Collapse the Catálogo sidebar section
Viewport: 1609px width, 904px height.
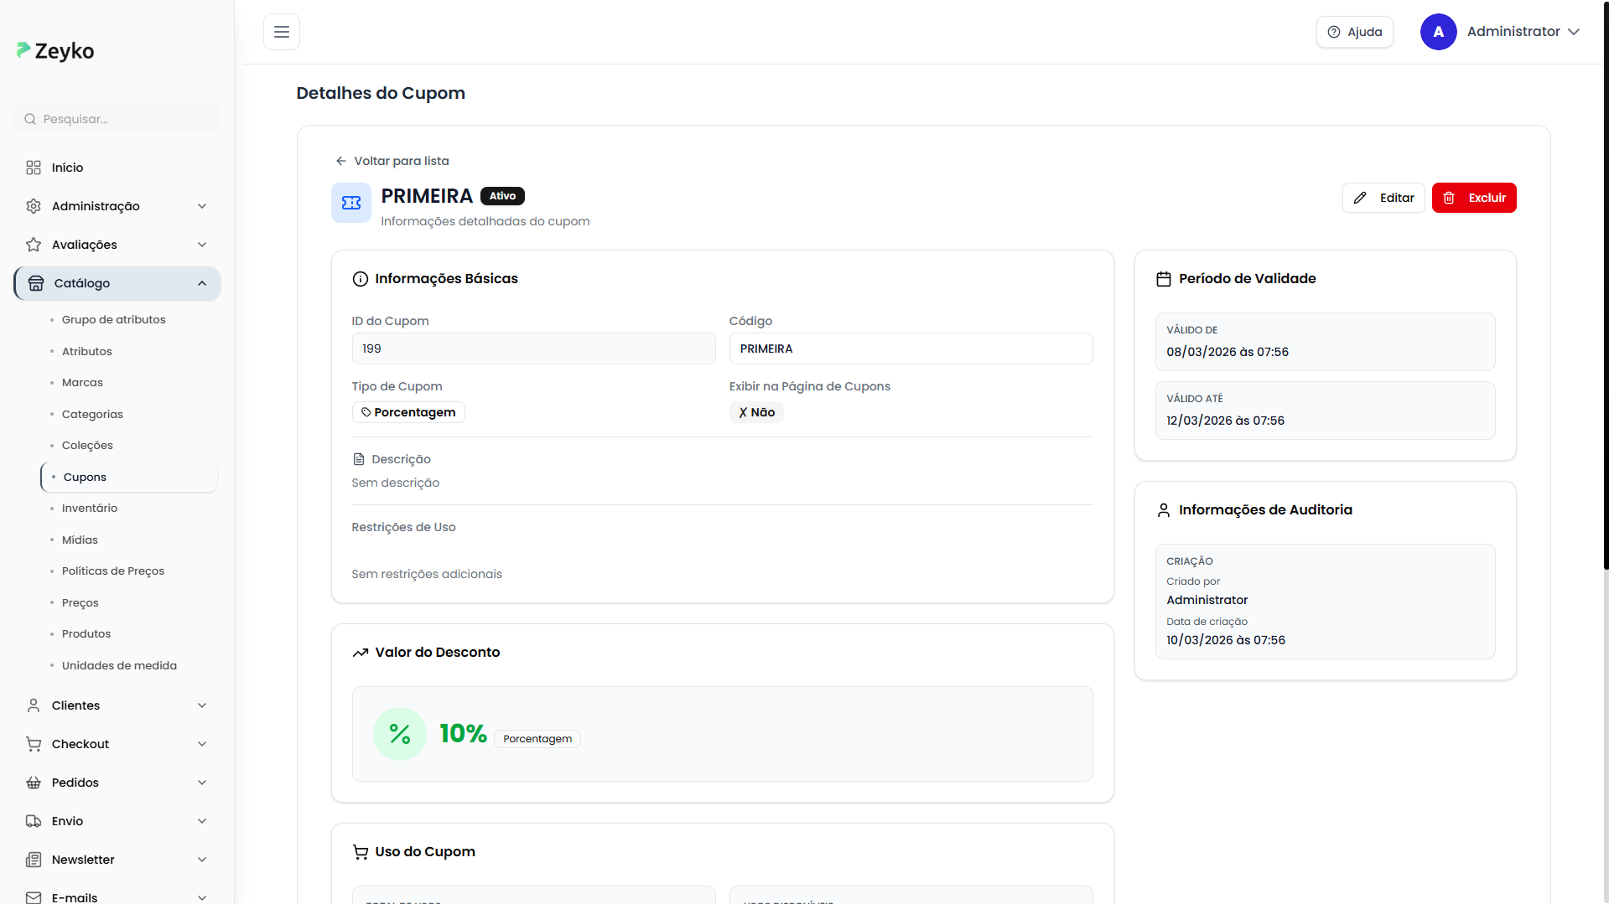[x=202, y=283]
